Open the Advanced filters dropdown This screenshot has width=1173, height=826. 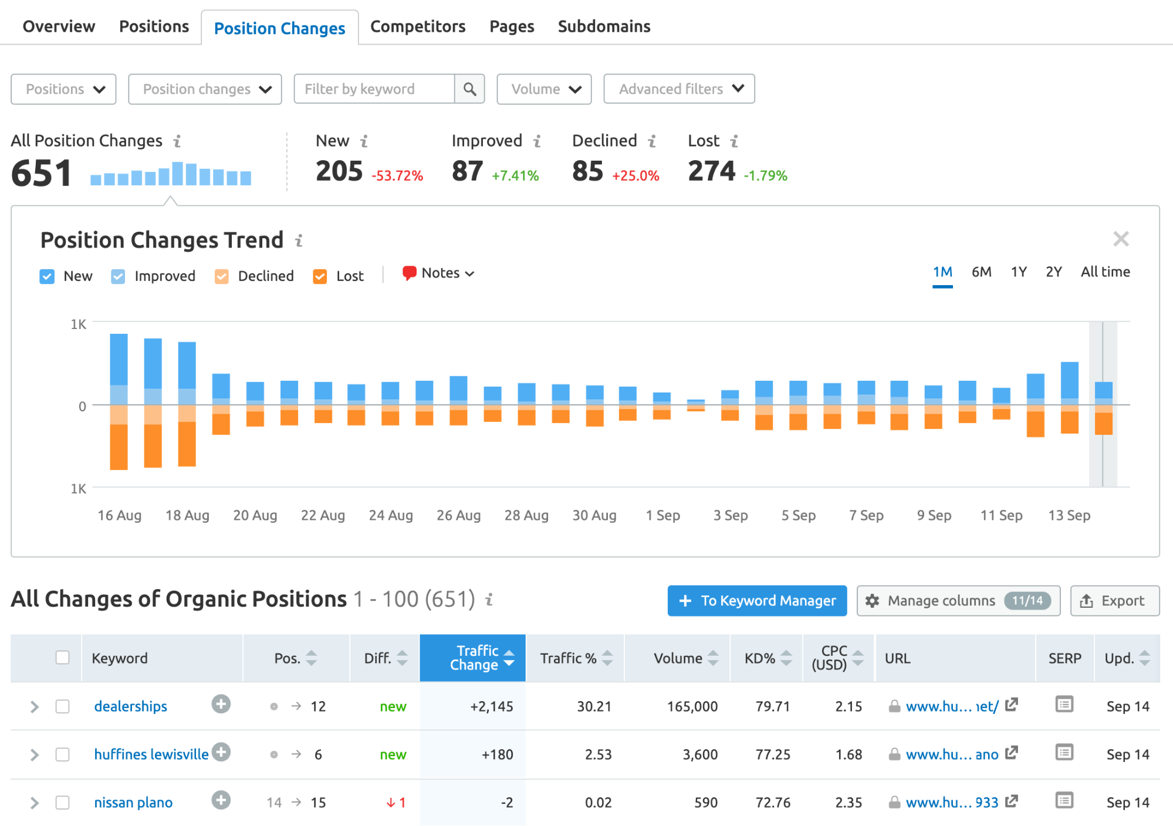coord(679,89)
